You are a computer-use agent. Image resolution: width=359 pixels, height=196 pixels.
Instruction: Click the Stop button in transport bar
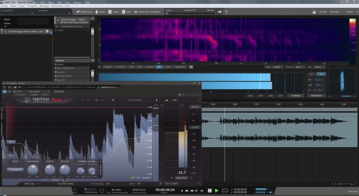click(209, 190)
